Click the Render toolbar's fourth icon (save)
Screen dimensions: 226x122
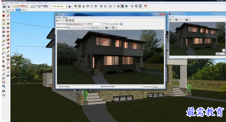point(67,20)
